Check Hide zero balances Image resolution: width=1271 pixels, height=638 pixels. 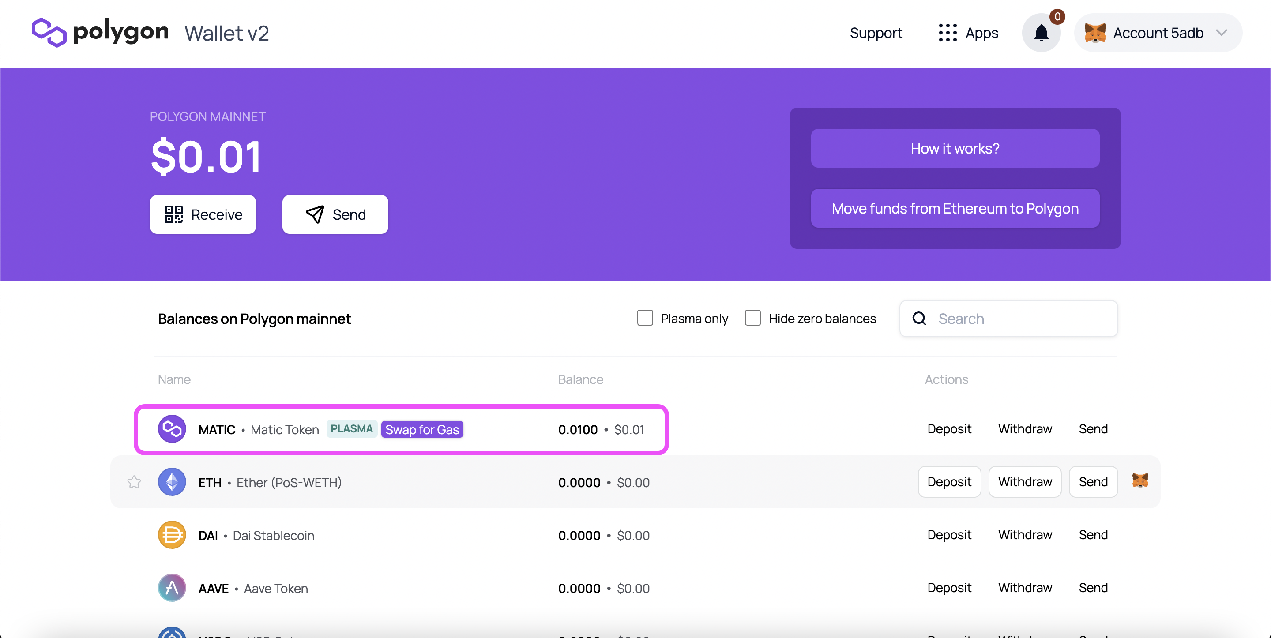click(x=752, y=318)
